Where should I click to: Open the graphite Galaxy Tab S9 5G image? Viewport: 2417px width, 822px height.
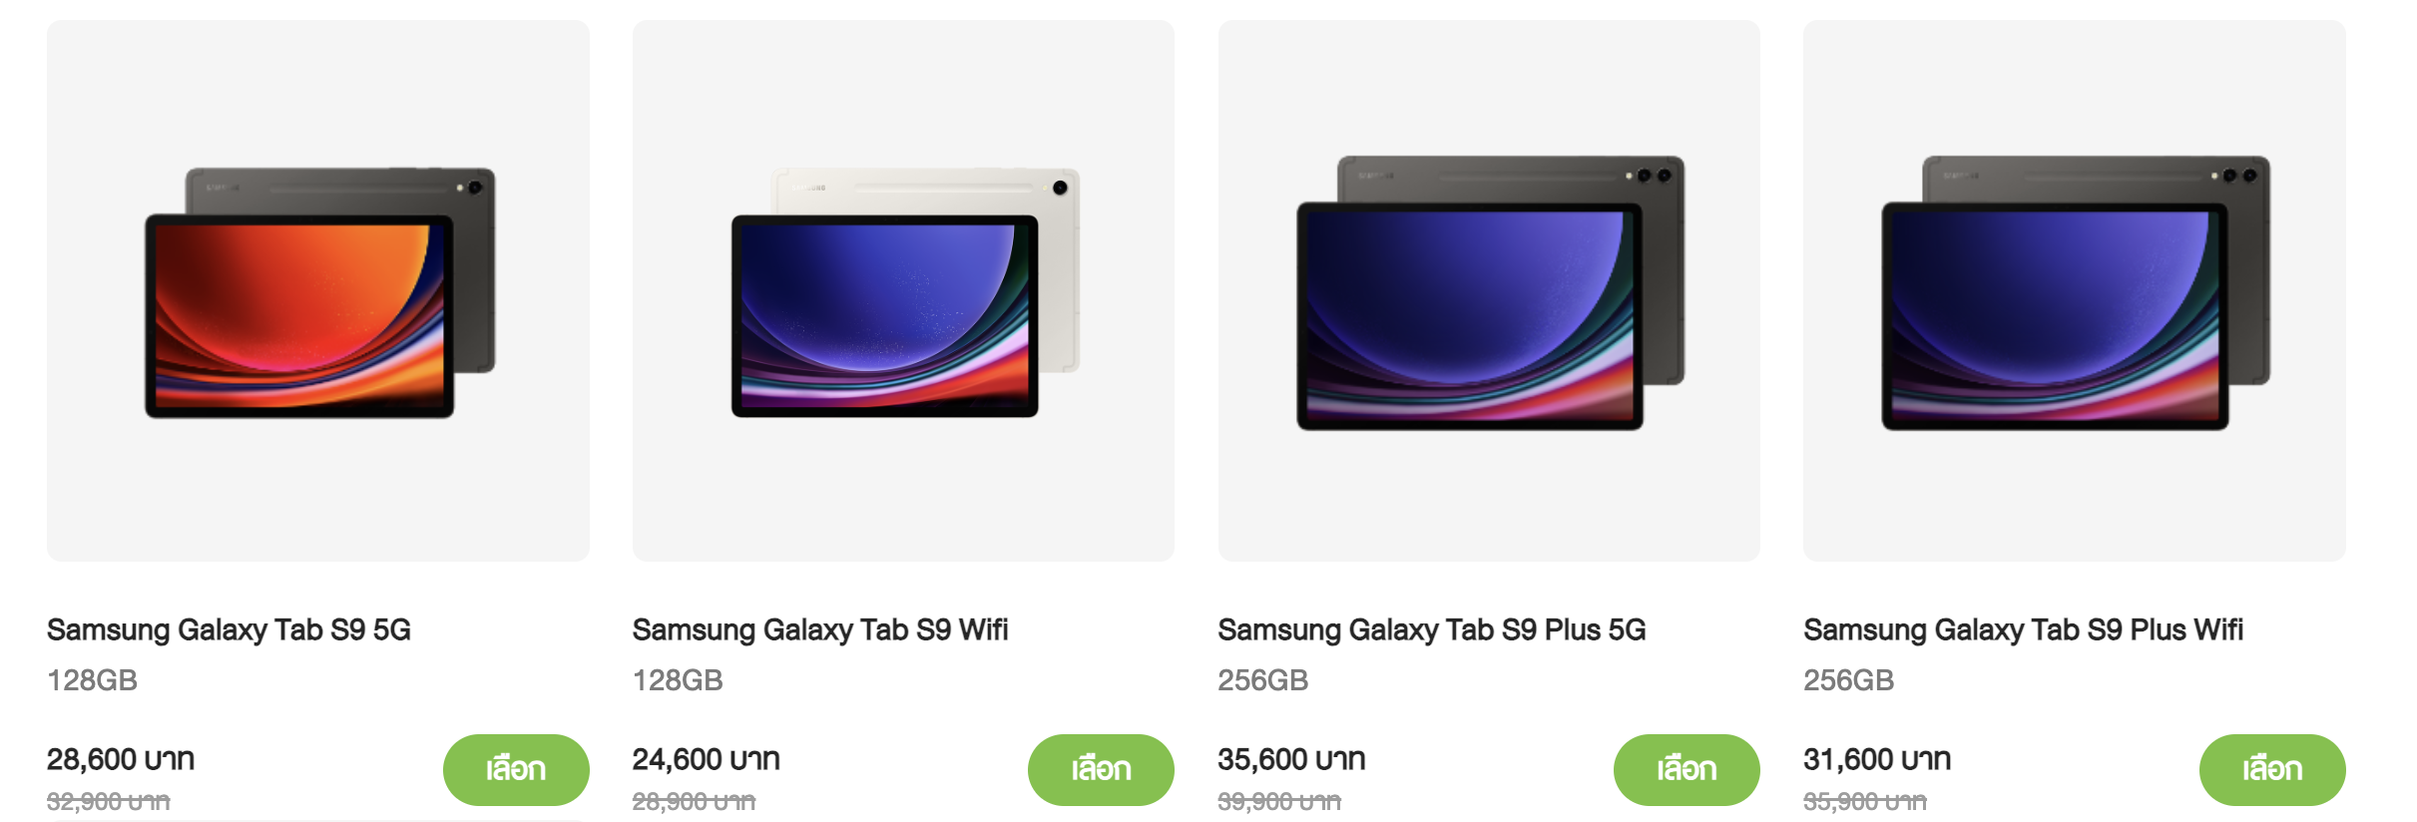(x=318, y=290)
